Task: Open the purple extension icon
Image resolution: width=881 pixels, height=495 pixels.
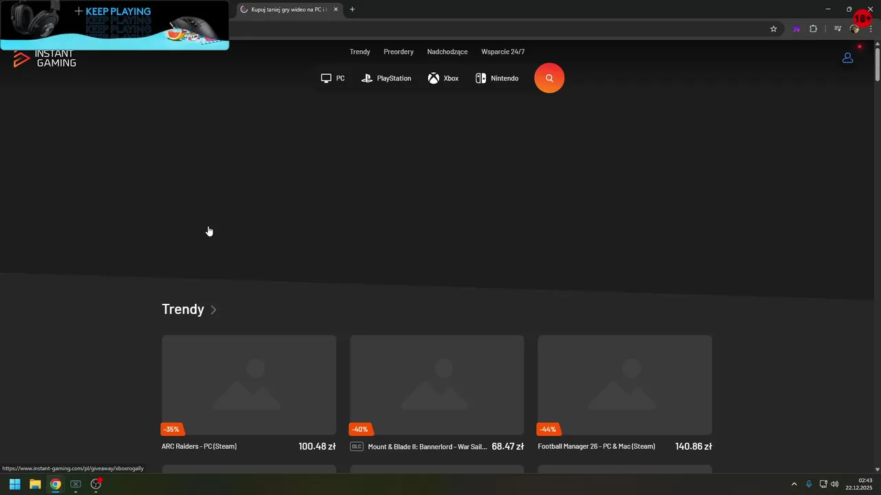Action: coord(796,29)
